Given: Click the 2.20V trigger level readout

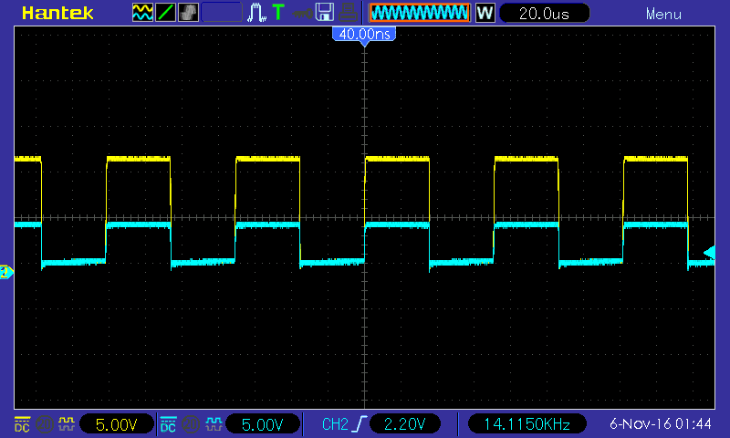Looking at the screenshot, I should click(404, 424).
